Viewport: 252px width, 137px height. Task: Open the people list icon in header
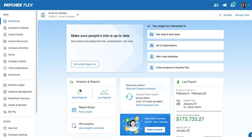(x=216, y=5)
